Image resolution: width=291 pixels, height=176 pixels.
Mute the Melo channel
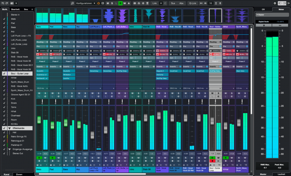tap(39, 93)
